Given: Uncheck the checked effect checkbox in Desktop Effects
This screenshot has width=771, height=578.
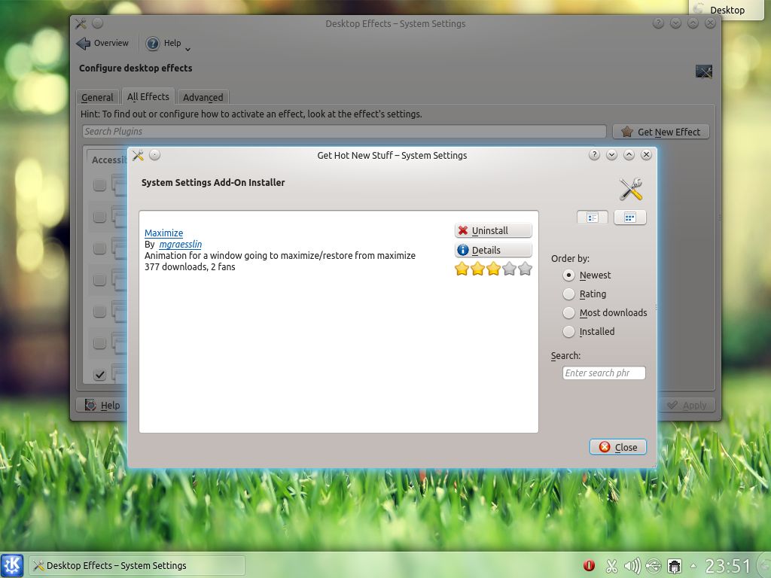Looking at the screenshot, I should [100, 375].
